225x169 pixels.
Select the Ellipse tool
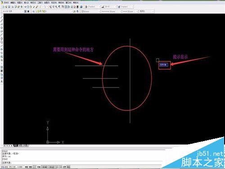point(2,50)
